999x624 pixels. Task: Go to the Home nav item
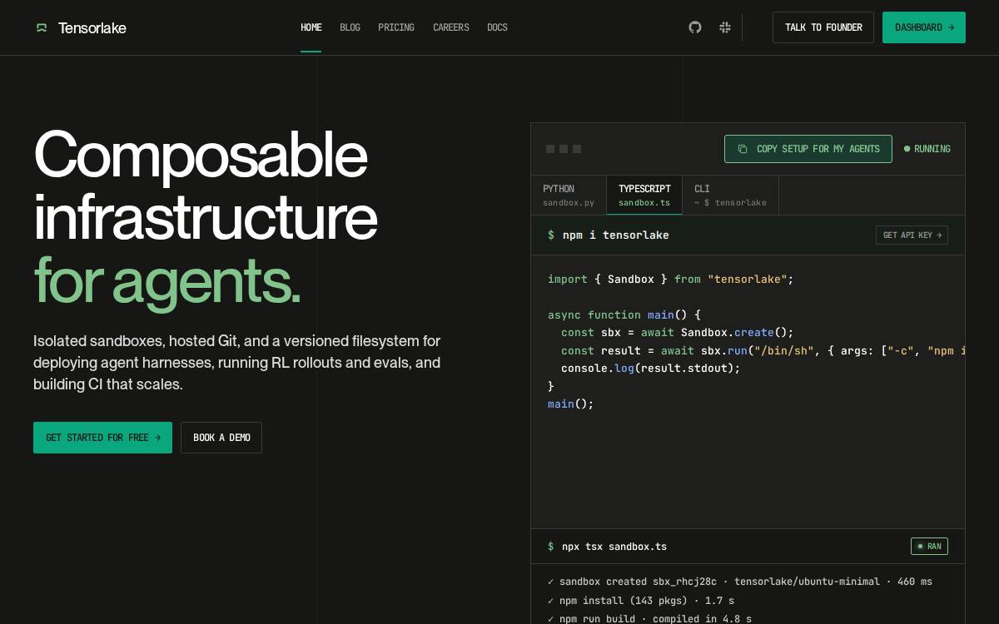coord(311,27)
